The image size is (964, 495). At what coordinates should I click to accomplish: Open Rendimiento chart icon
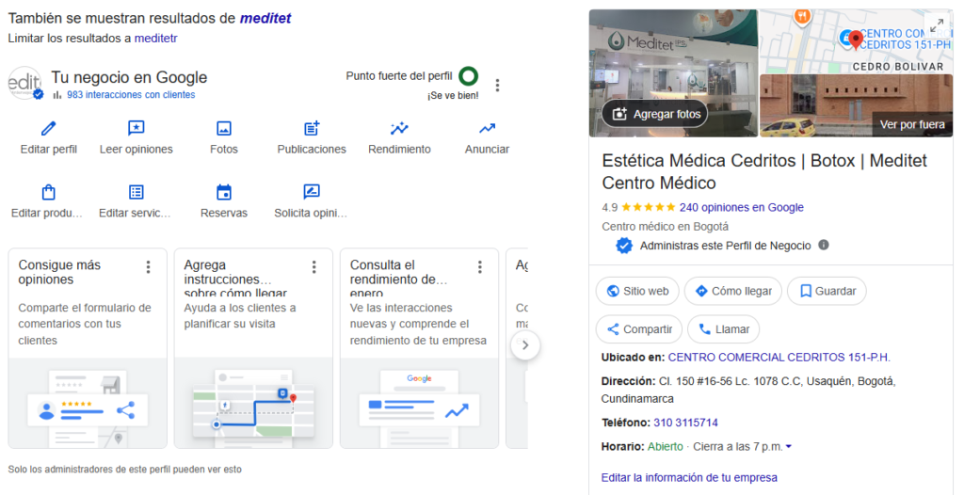coord(399,129)
